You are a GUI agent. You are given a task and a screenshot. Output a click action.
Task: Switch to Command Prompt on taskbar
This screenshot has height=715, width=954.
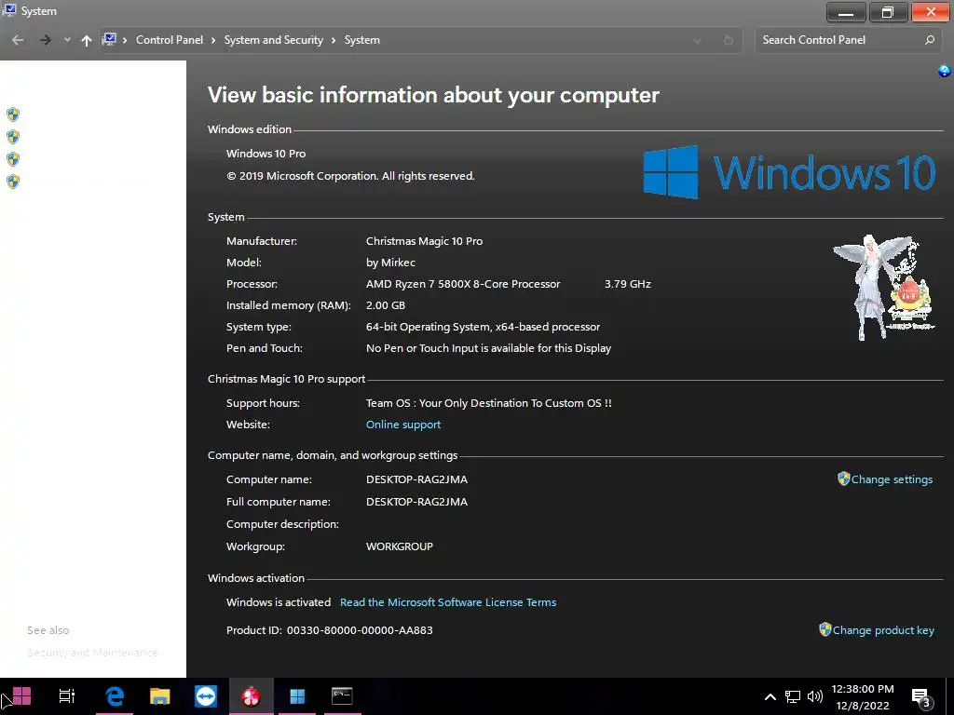point(342,696)
